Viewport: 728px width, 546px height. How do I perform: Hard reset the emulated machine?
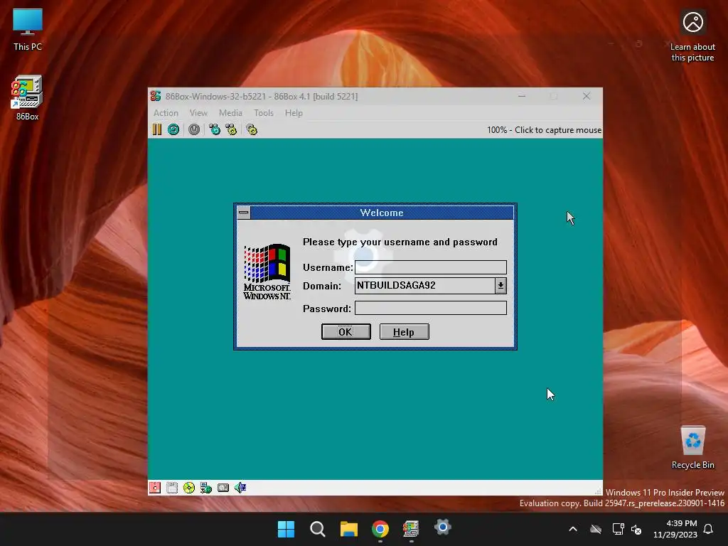coord(173,129)
